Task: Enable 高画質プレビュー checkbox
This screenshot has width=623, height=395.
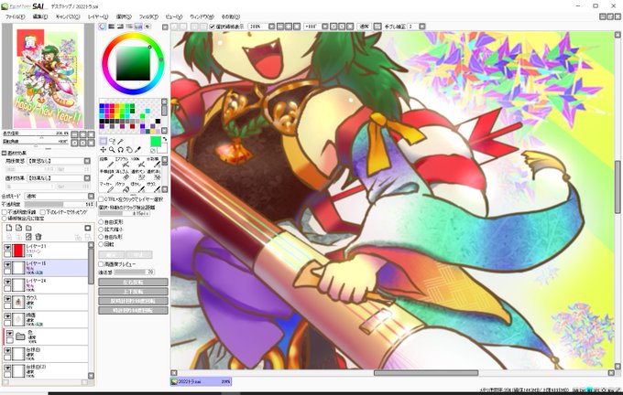Action: click(101, 264)
